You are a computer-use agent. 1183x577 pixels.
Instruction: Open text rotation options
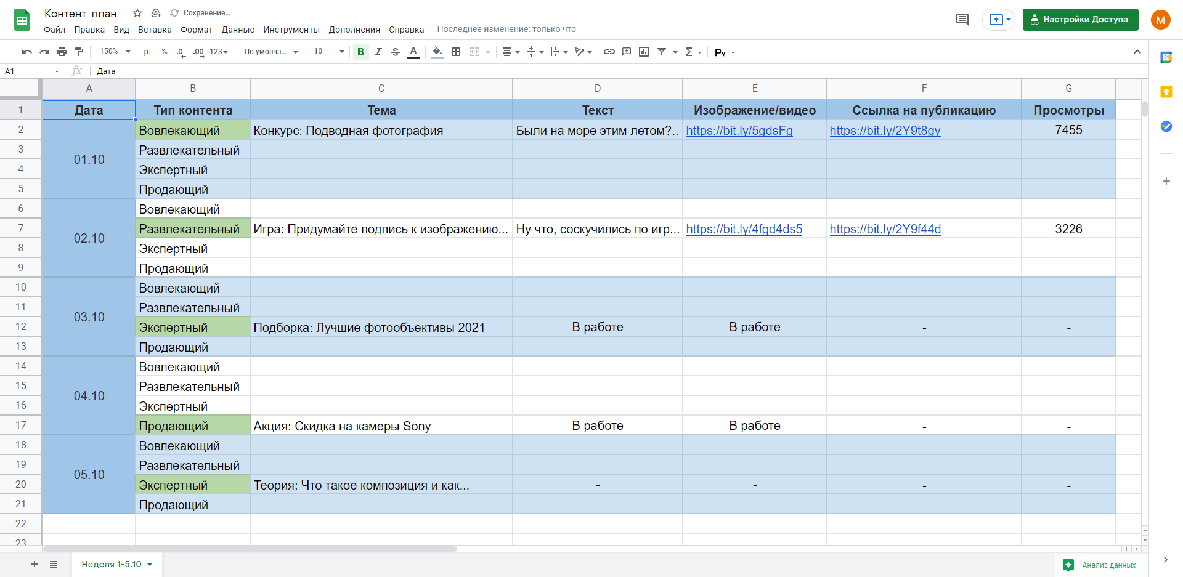tap(583, 52)
